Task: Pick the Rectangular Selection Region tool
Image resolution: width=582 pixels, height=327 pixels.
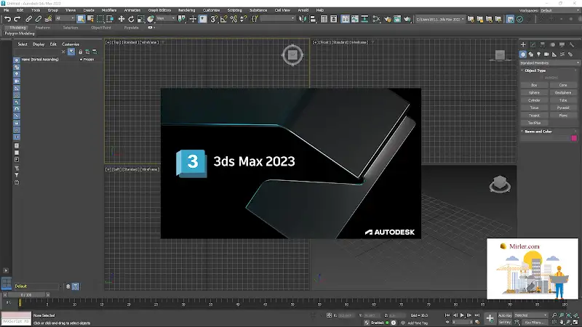Action: pos(100,19)
